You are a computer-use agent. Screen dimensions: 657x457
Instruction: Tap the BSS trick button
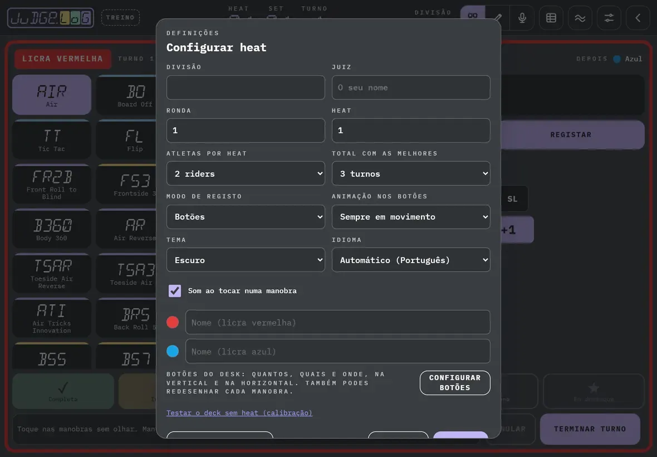(x=52, y=356)
